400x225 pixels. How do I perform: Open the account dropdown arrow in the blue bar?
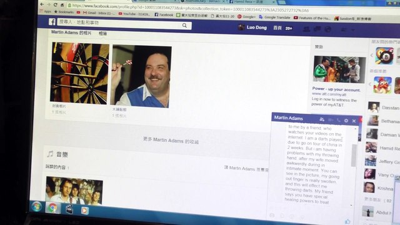coord(353,30)
